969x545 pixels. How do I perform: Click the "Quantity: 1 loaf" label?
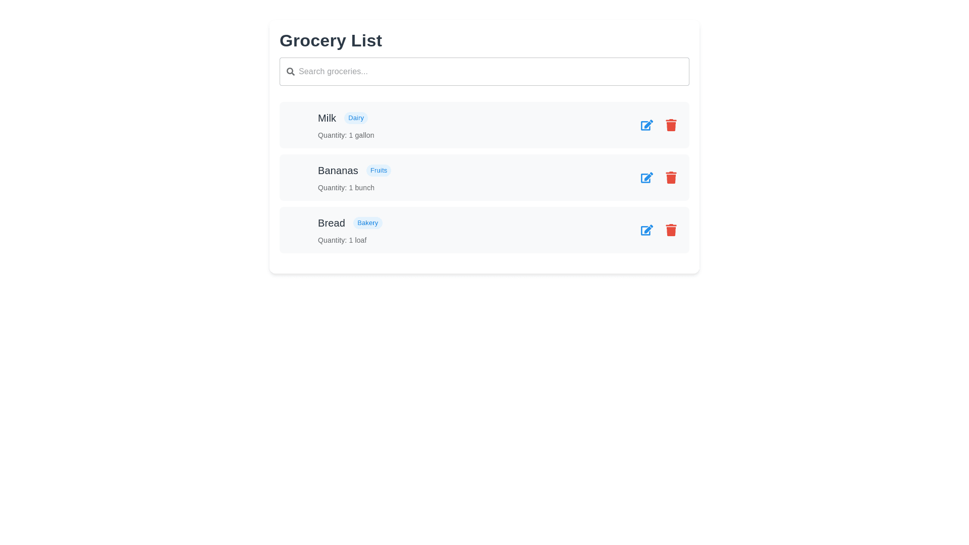pos(342,240)
